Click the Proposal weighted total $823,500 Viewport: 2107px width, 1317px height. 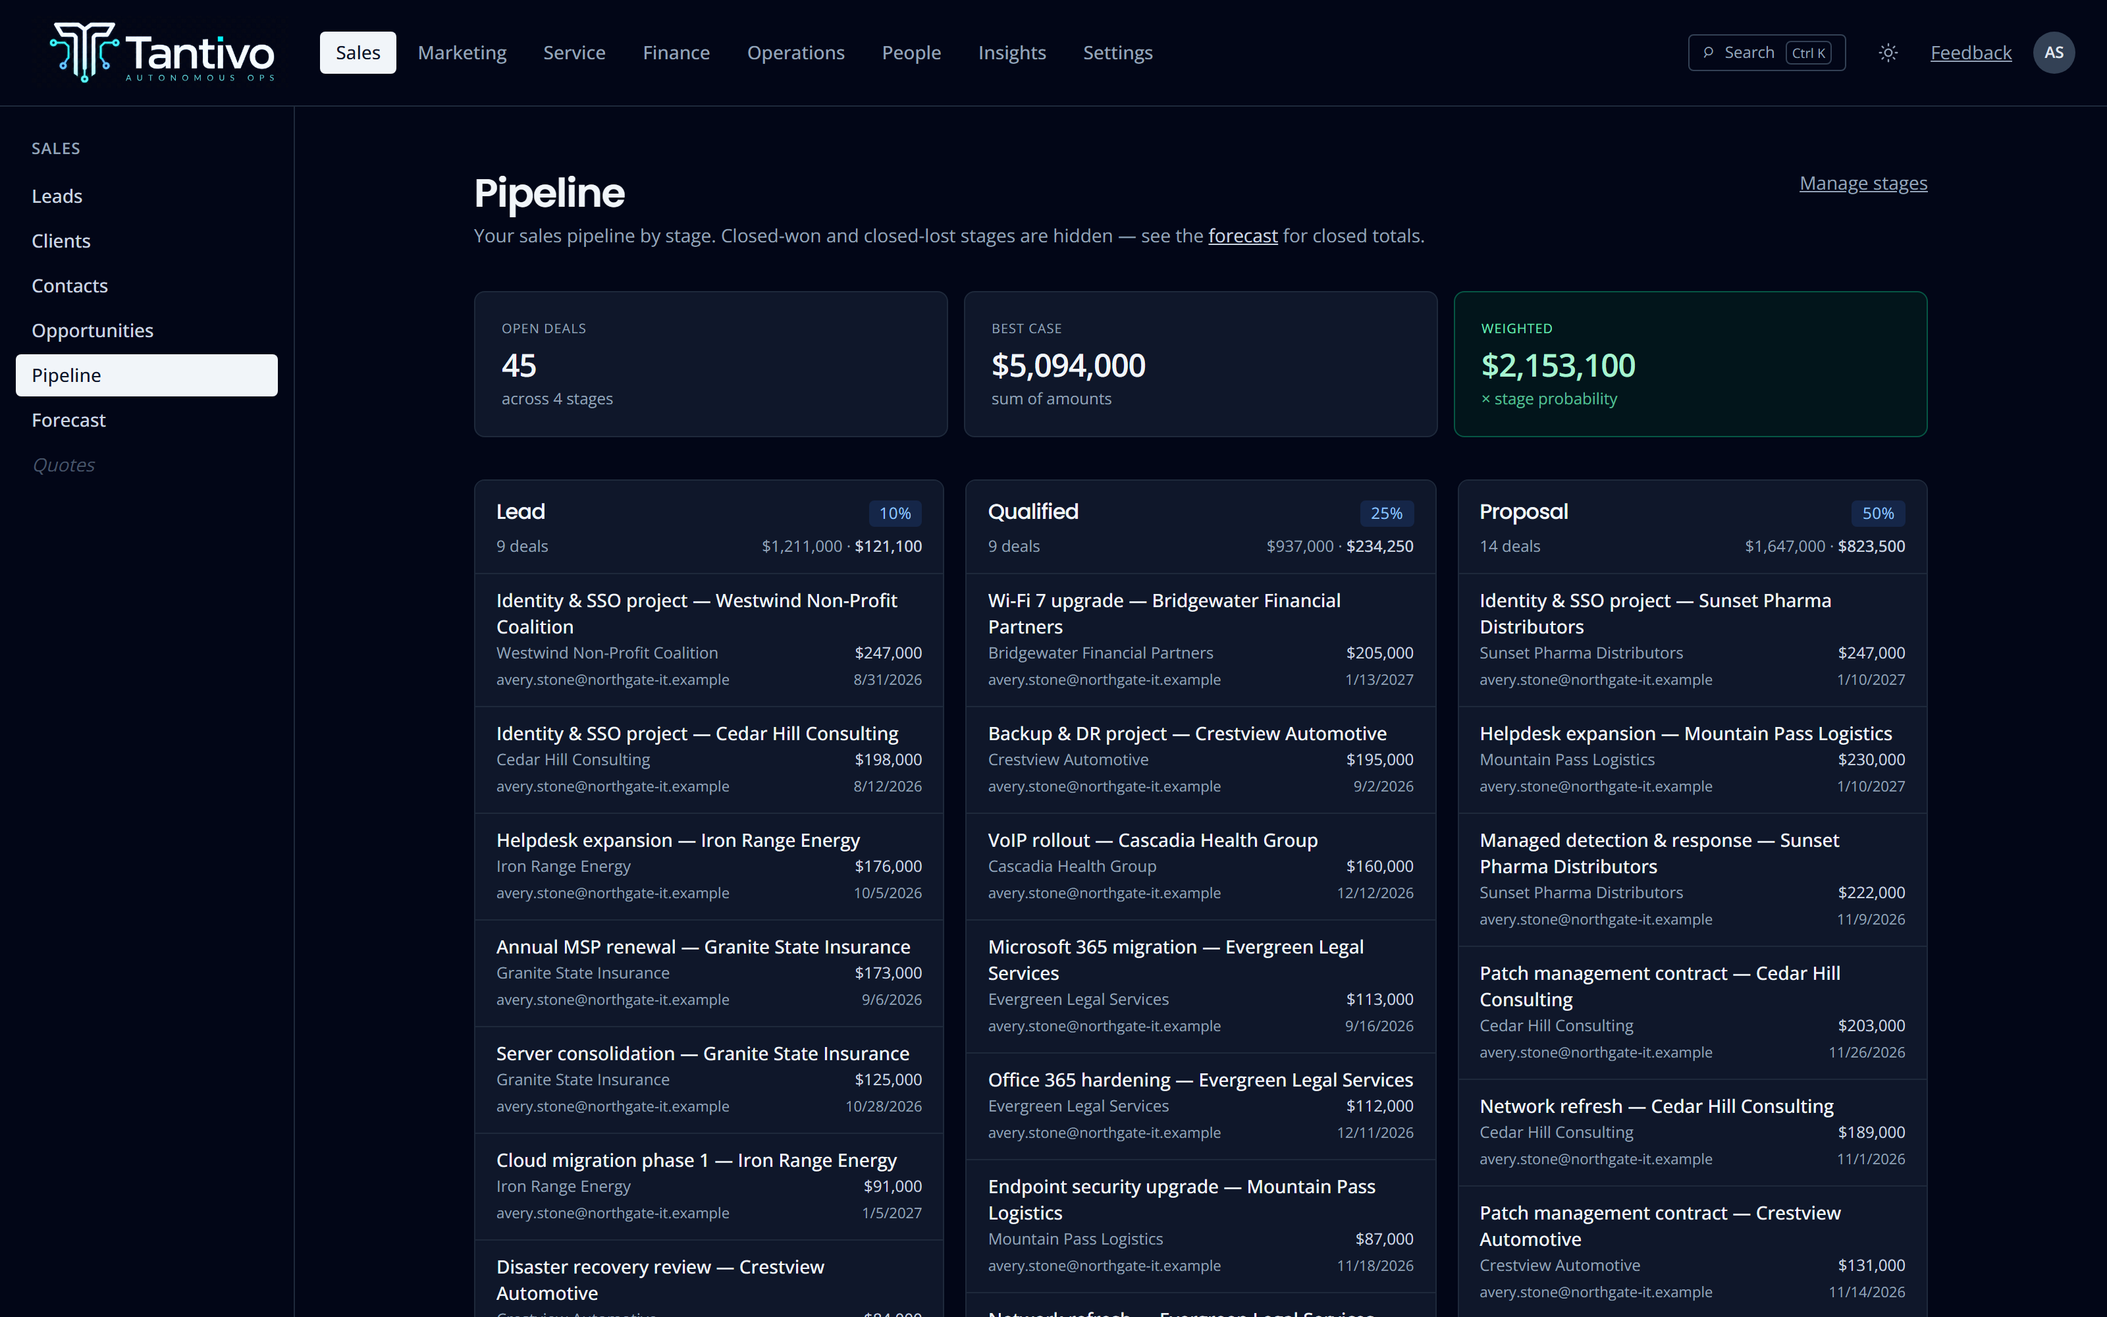1872,546
